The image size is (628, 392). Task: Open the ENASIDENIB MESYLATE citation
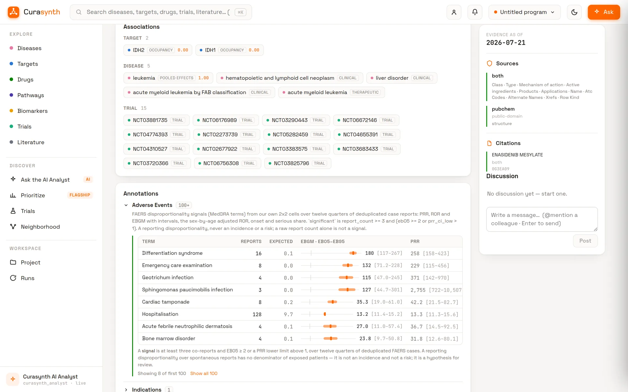(x=517, y=155)
